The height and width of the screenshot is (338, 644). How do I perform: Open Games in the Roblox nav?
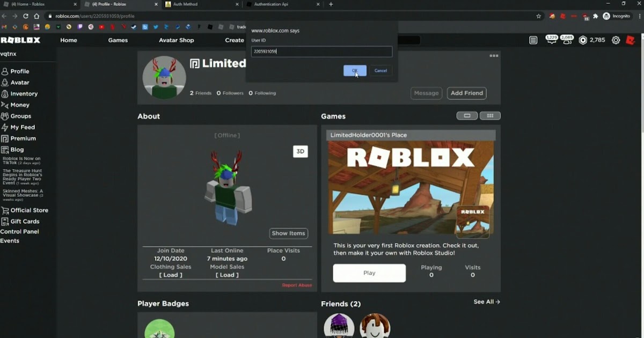pos(118,40)
